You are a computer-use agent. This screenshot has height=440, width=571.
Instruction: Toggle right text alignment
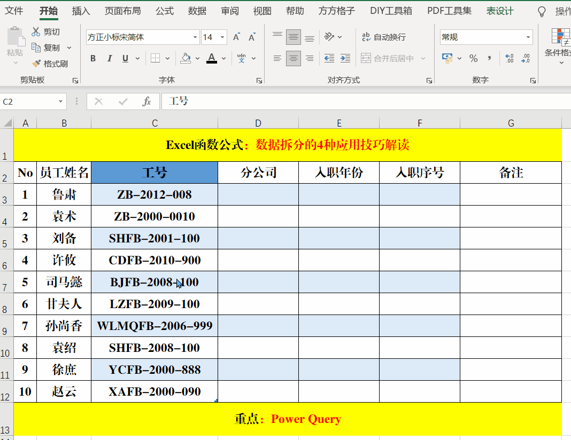coord(310,58)
